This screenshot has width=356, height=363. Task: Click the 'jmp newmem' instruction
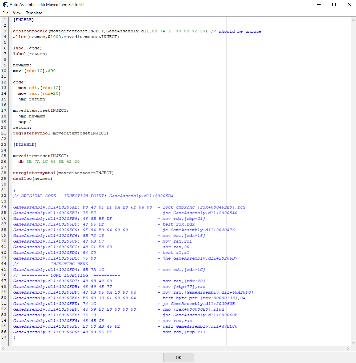click(32, 116)
